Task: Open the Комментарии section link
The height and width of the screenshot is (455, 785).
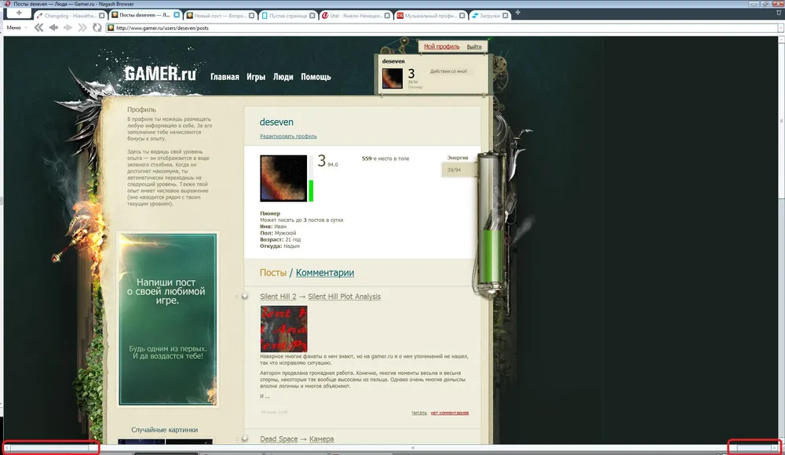Action: pos(324,273)
